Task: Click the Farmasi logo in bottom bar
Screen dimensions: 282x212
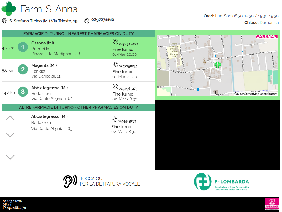Action: [272, 204]
